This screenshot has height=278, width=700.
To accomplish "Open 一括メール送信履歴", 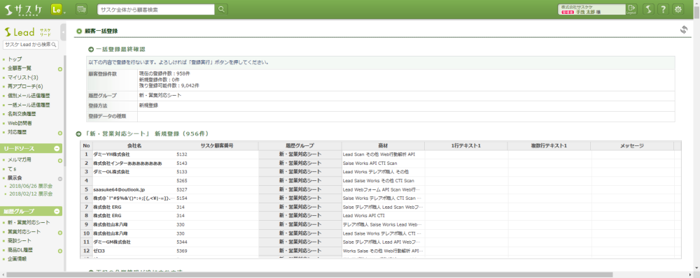I will click(29, 105).
